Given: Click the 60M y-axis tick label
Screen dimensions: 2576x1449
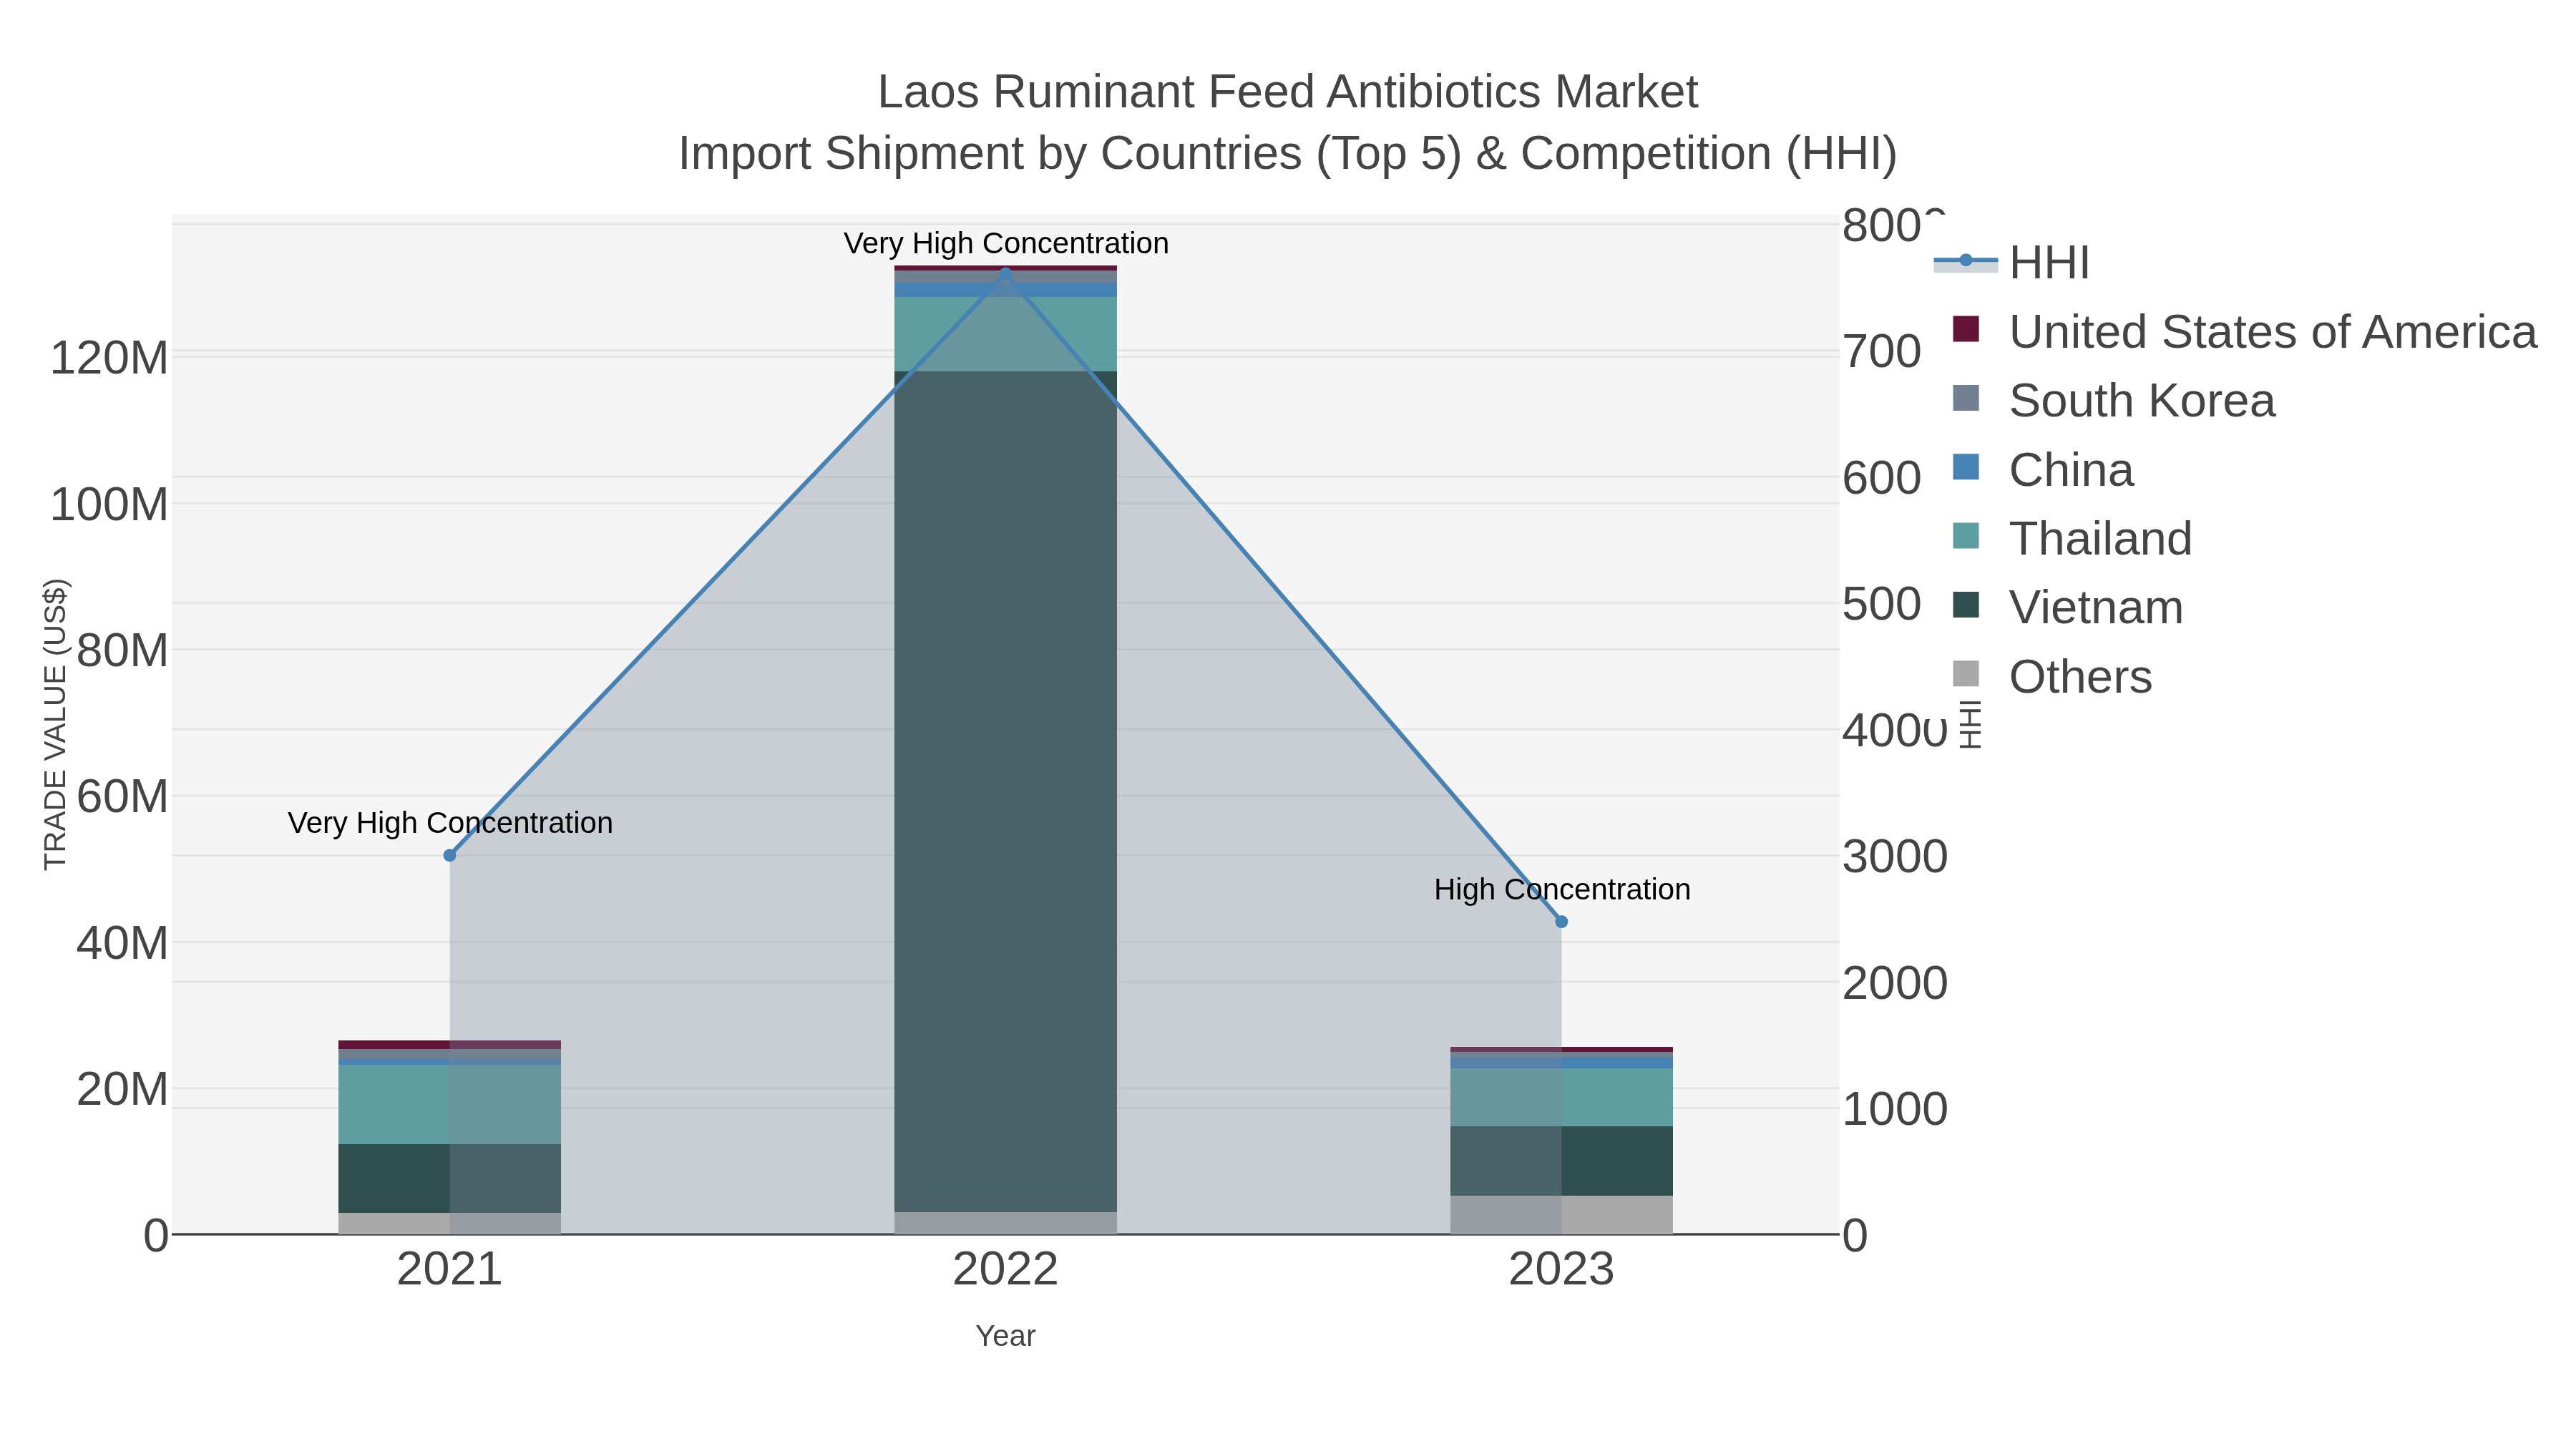Looking at the screenshot, I should [122, 797].
